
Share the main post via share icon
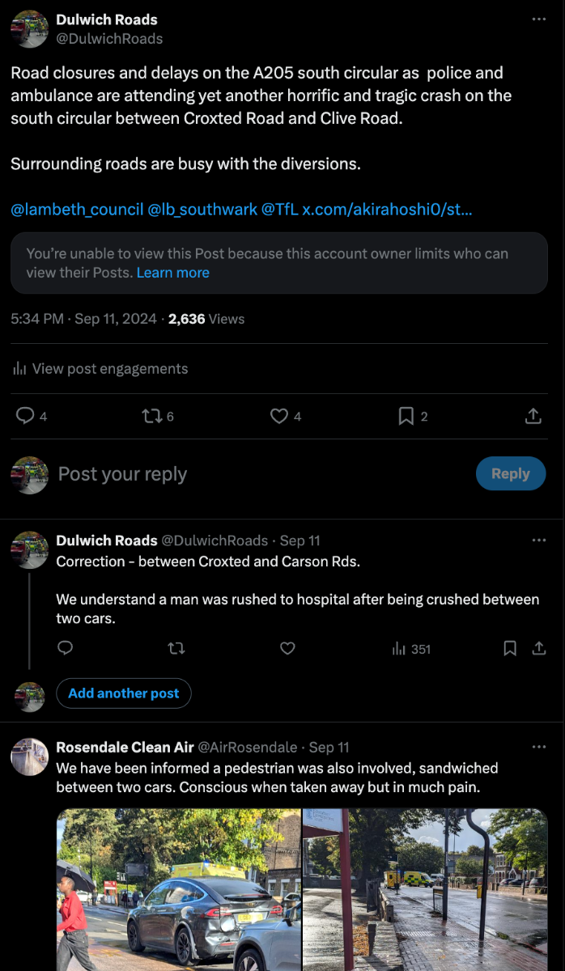533,416
